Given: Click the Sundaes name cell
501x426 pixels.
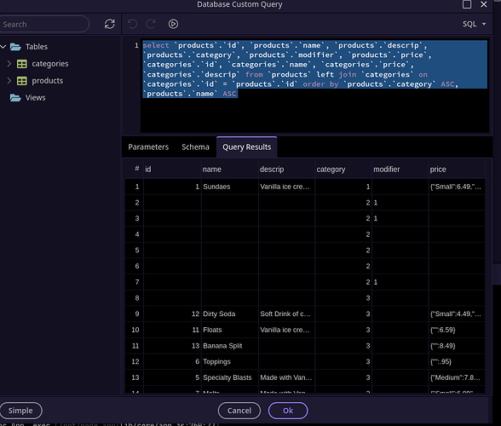Looking at the screenshot, I should pos(229,187).
